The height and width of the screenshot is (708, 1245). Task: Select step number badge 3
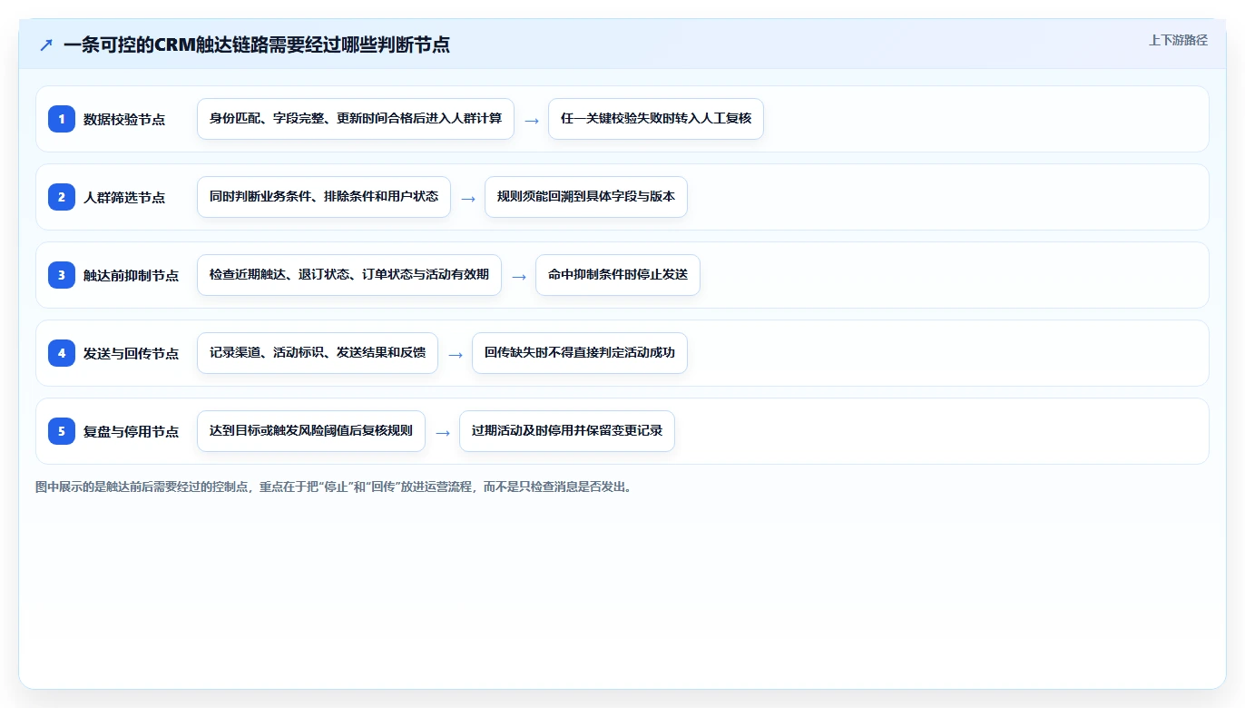click(62, 274)
